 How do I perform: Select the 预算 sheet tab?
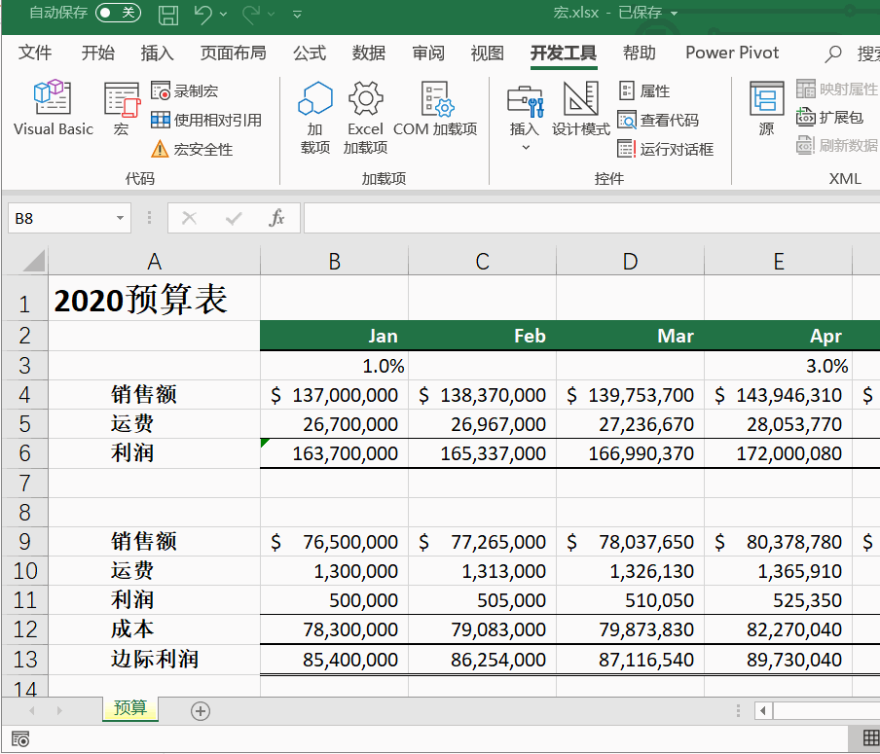(x=129, y=711)
